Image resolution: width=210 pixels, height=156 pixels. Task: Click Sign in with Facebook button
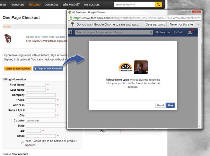pos(48,69)
